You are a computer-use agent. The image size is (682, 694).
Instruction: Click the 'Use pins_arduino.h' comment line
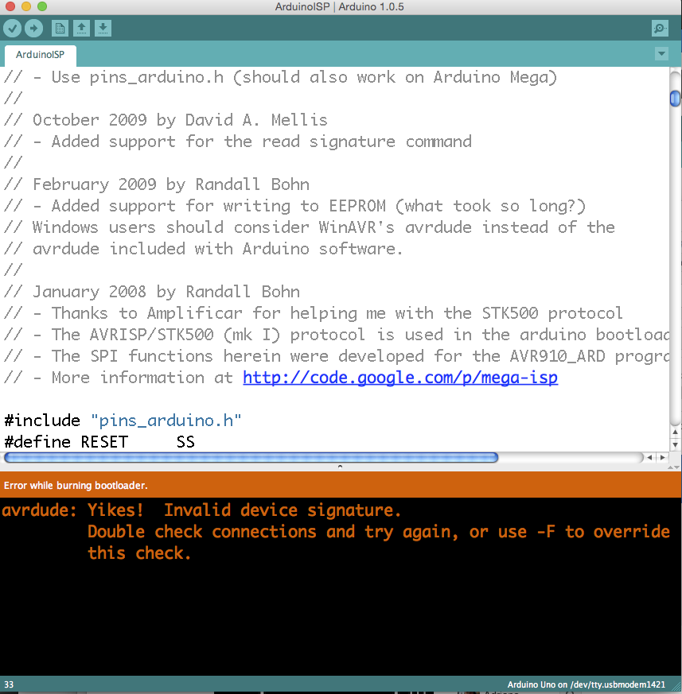coord(280,77)
